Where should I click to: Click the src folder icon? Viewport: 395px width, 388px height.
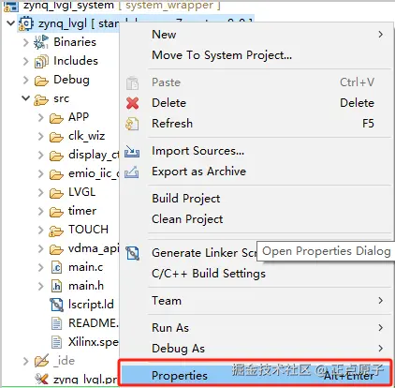click(x=41, y=99)
